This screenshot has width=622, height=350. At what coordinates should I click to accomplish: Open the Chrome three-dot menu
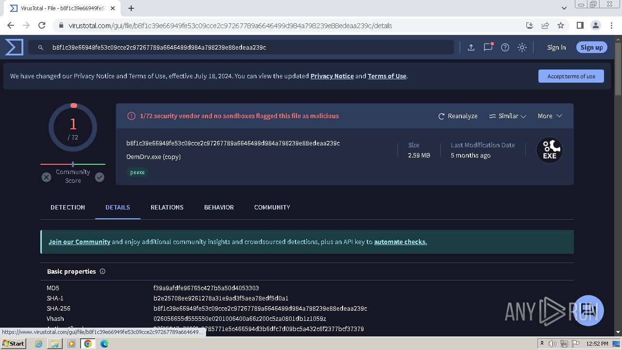(611, 25)
